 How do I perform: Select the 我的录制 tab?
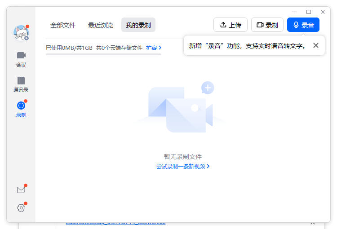(138, 25)
